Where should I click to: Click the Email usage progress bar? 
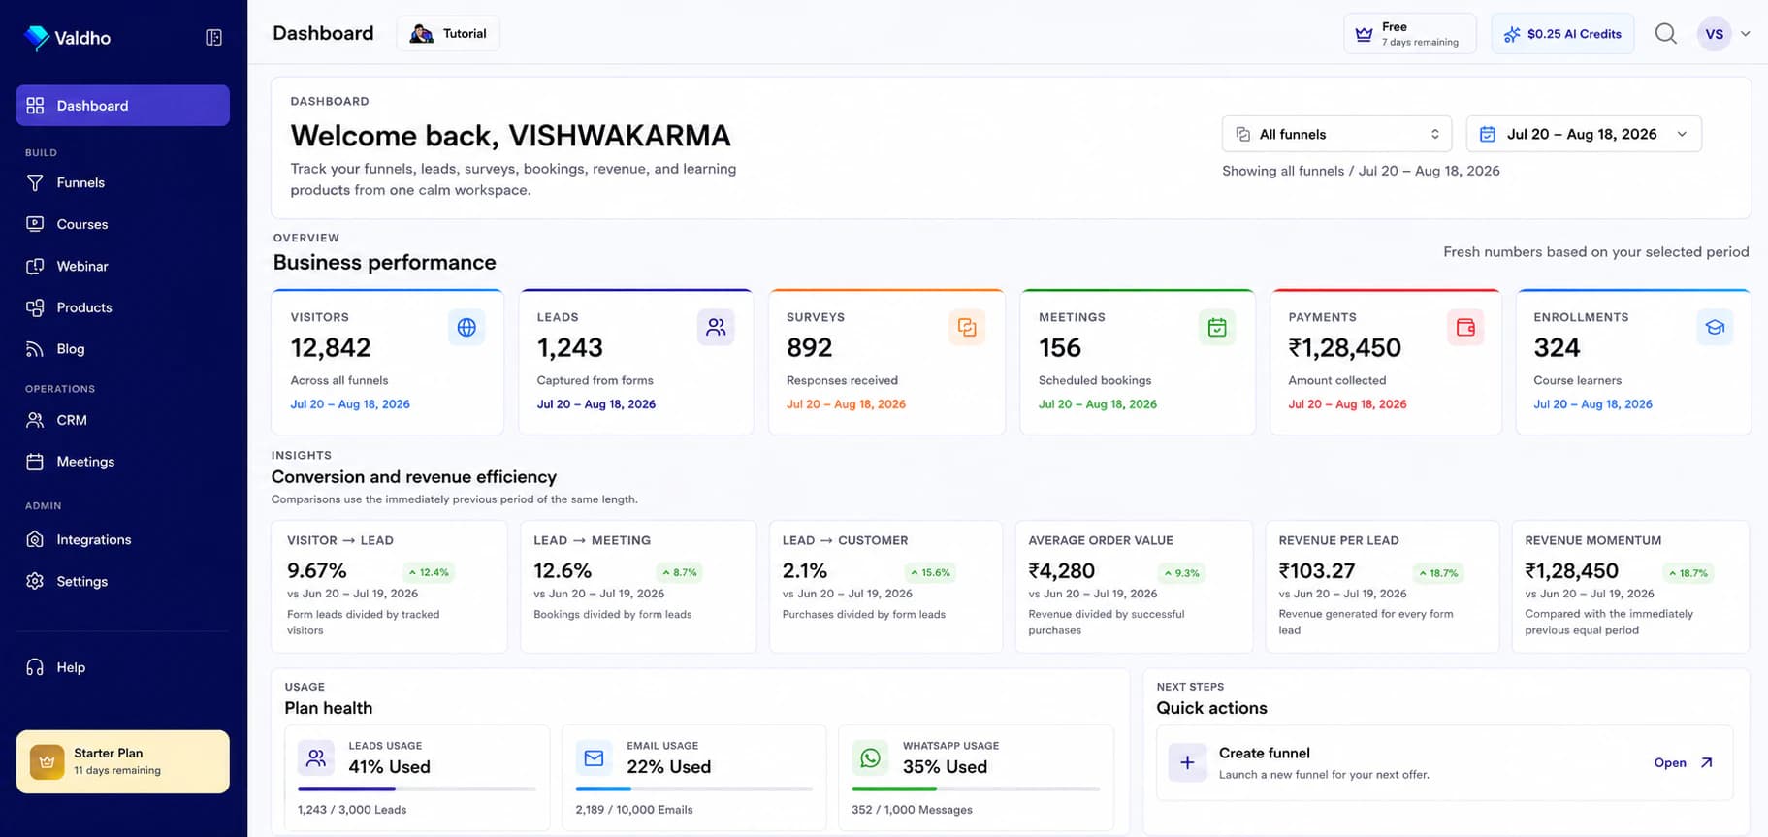coord(694,789)
